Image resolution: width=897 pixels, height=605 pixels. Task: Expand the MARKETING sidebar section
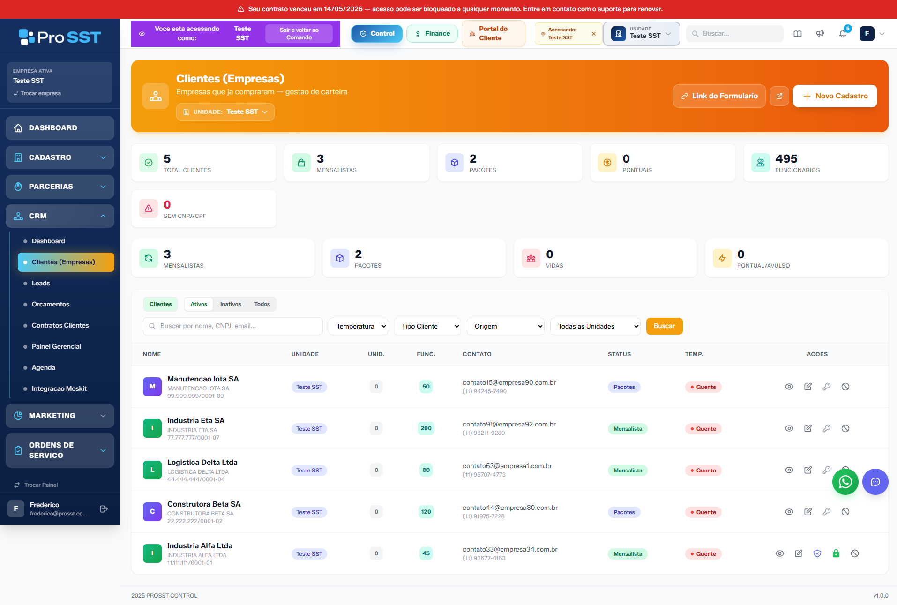point(60,416)
